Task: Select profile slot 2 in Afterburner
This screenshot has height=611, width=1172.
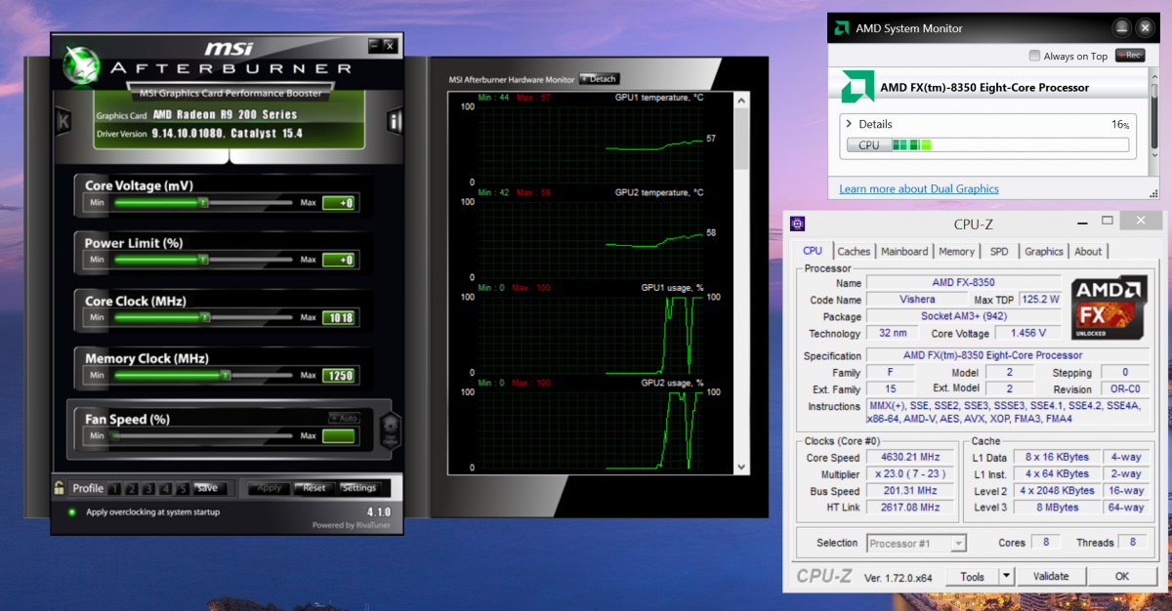Action: pyautogui.click(x=132, y=488)
